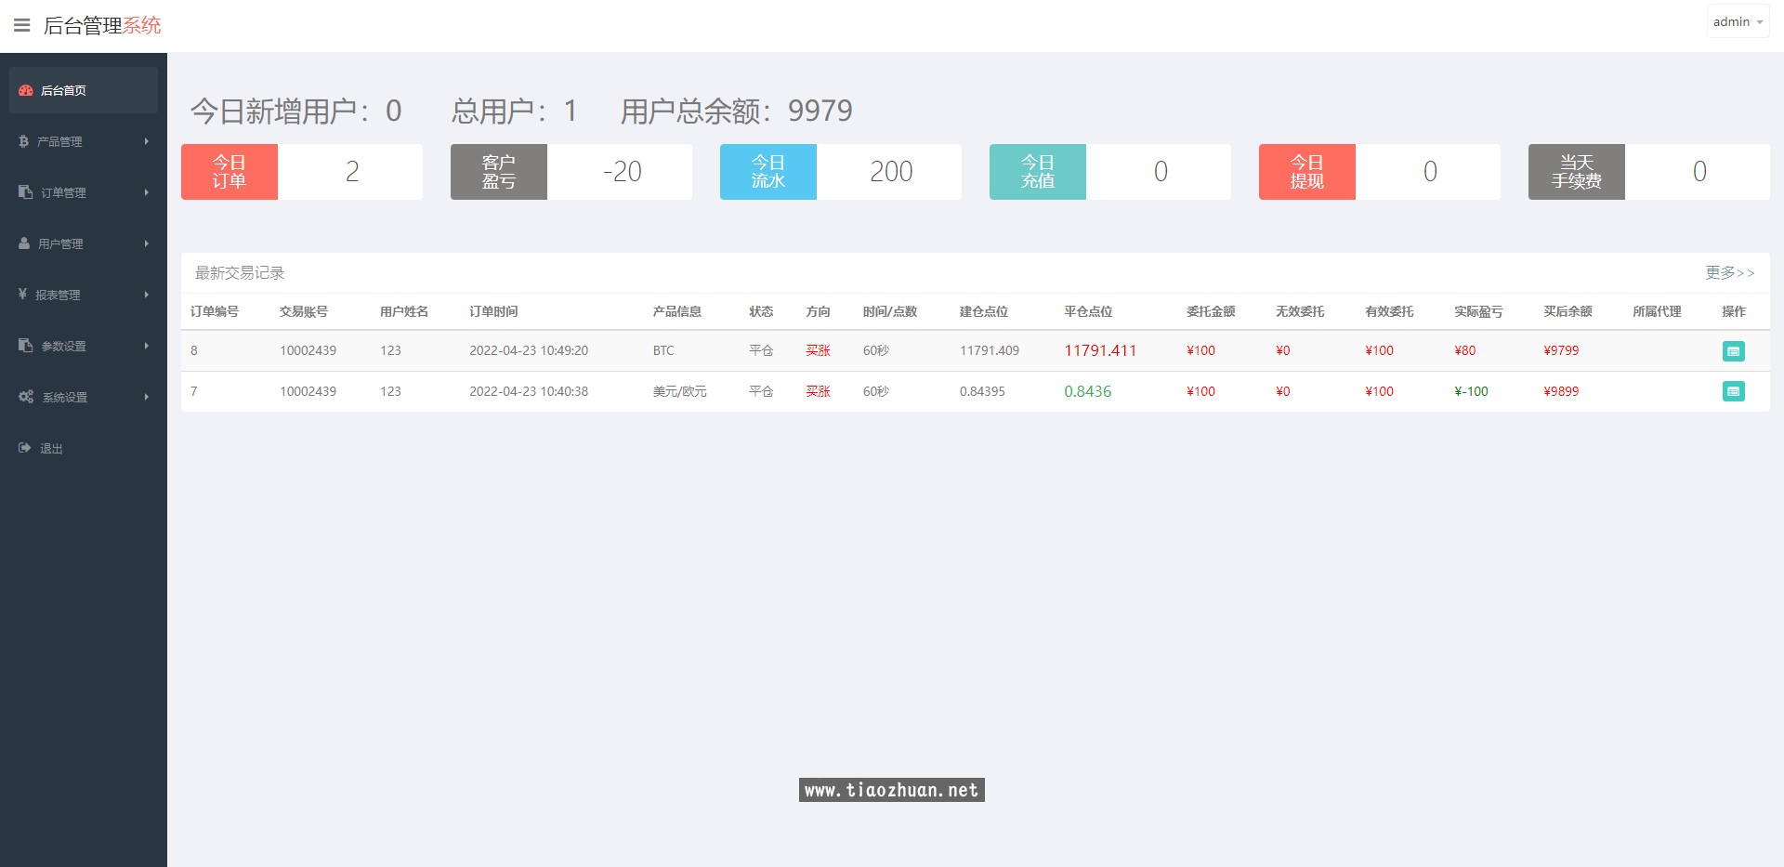Viewport: 1784px width, 867px height.
Task: Click the 订单时间 column header
Action: (x=493, y=311)
